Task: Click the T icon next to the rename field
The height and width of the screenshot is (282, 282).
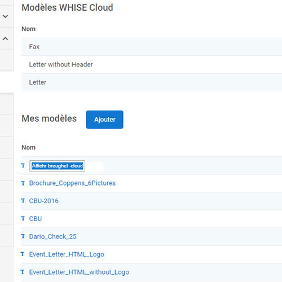Action: click(x=23, y=166)
